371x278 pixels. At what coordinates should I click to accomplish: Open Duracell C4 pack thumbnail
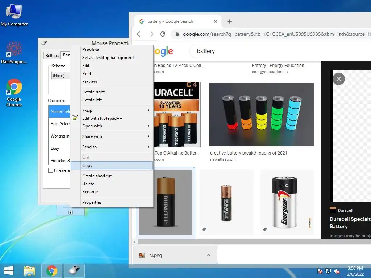[177, 115]
